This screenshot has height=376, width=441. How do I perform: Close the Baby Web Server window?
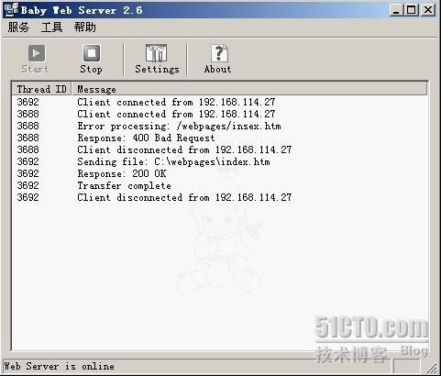[x=428, y=10]
